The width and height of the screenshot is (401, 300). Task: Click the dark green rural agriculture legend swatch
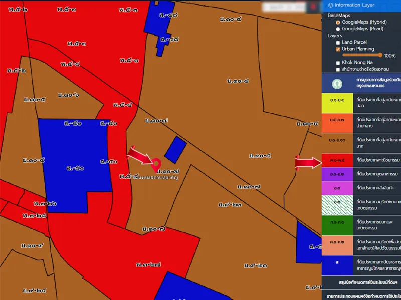pos(337,223)
